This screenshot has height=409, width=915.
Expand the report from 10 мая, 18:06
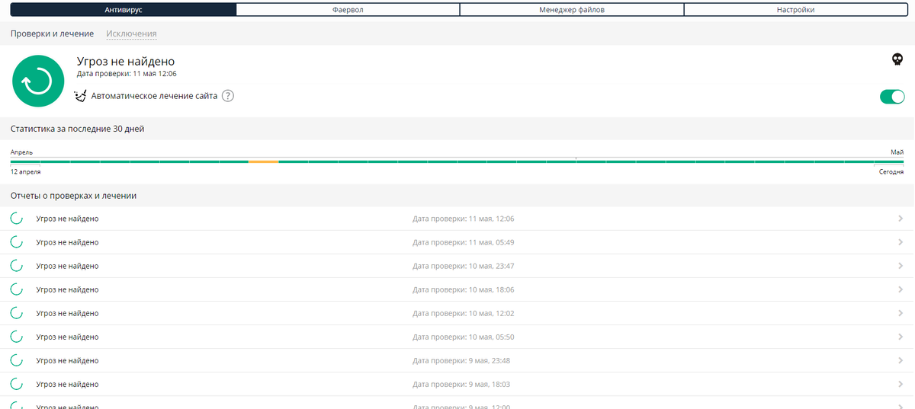(x=901, y=289)
